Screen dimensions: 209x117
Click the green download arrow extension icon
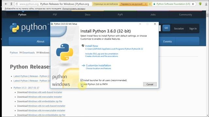pyautogui.click(x=200, y=4)
